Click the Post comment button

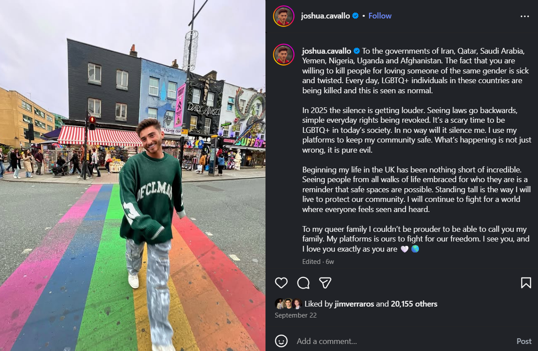coord(524,341)
